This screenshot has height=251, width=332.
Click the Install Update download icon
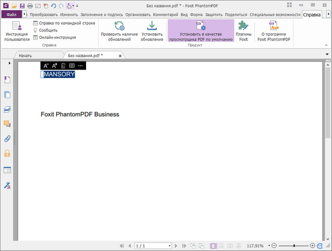(x=152, y=26)
